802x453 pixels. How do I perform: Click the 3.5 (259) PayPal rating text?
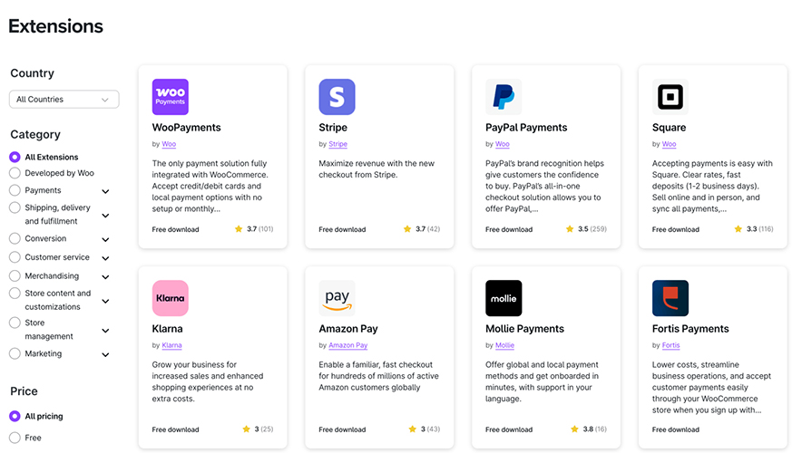tap(592, 229)
